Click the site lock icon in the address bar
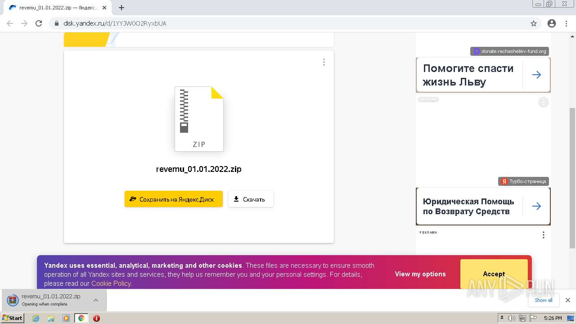This screenshot has height=324, width=576. [57, 23]
